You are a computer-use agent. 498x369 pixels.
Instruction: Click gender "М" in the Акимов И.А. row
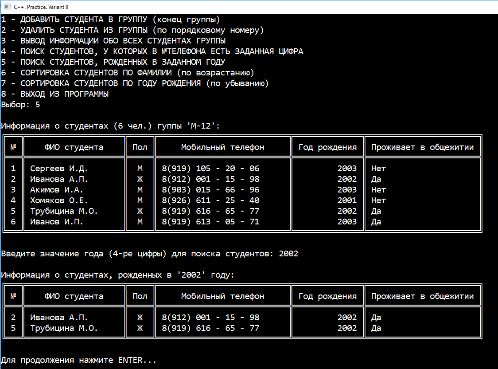[x=140, y=190]
